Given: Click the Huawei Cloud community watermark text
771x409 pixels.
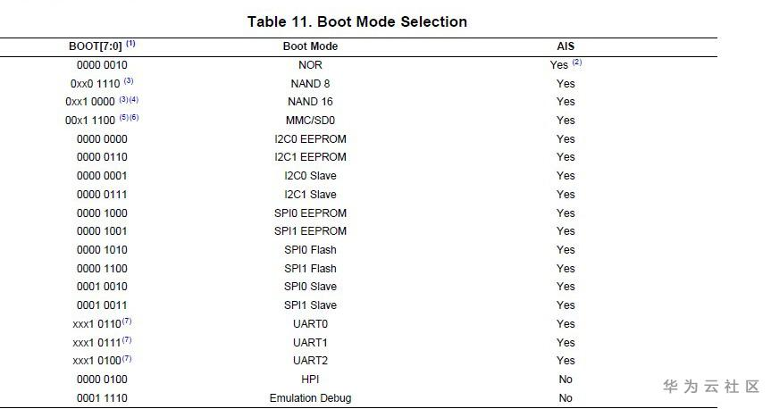Looking at the screenshot, I should point(710,387).
